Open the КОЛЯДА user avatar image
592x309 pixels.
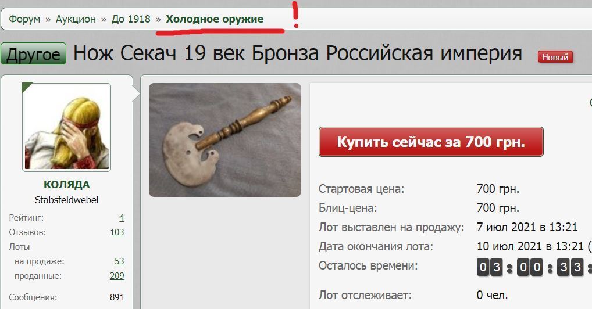coord(67,128)
